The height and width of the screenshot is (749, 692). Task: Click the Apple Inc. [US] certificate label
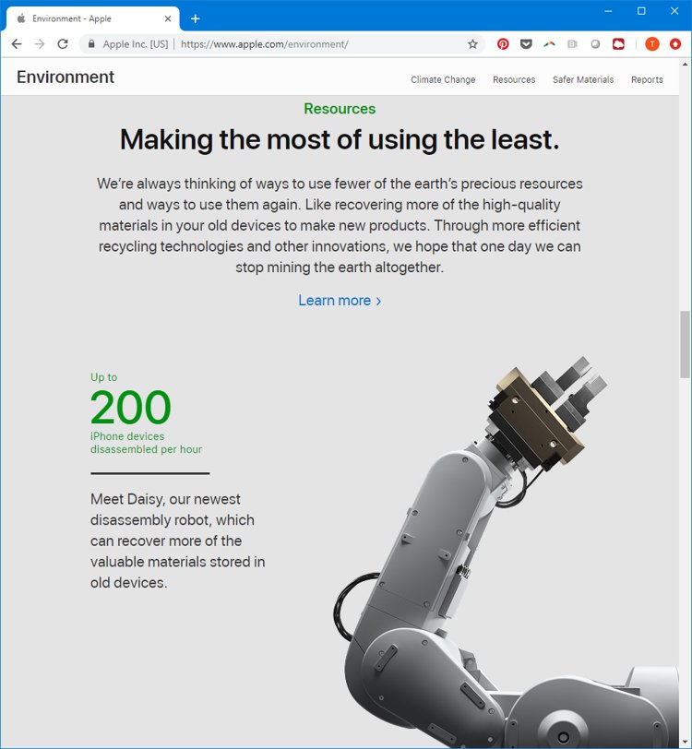coord(136,44)
